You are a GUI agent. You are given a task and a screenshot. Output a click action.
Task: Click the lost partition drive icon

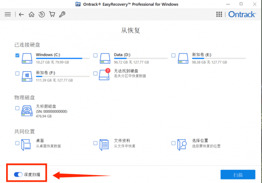[104, 74]
